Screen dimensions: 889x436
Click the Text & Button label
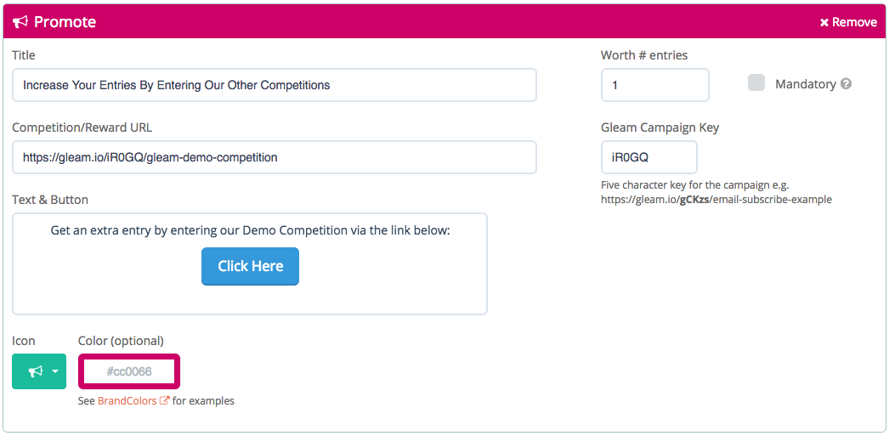[x=50, y=200]
